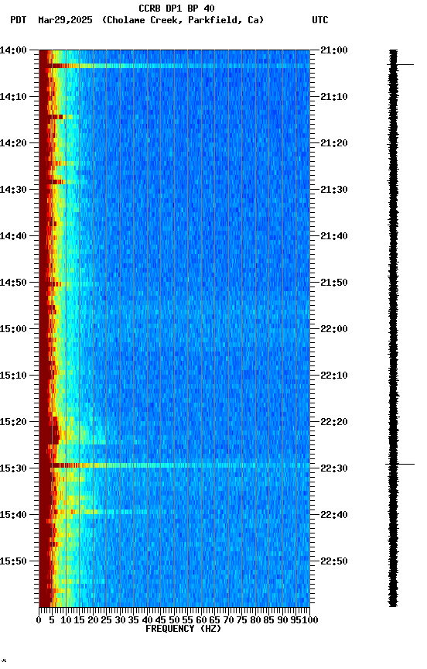Click the 14:40 PDT time label
The height and width of the screenshot is (669, 427).
pos(13,236)
